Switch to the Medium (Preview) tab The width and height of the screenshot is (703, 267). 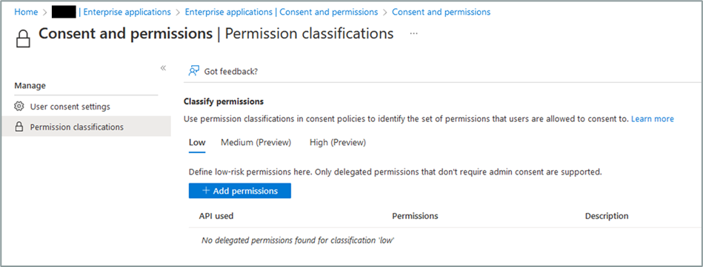coord(256,143)
